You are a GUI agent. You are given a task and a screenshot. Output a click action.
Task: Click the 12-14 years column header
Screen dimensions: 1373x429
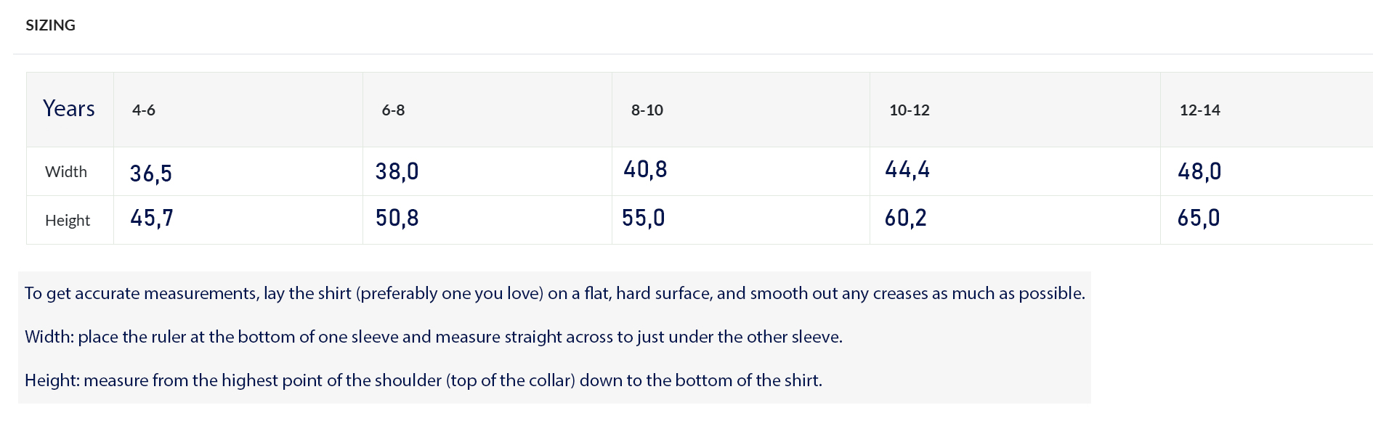pos(1200,110)
